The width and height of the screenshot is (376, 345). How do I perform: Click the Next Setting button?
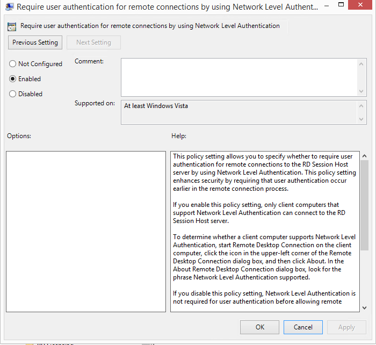click(93, 42)
